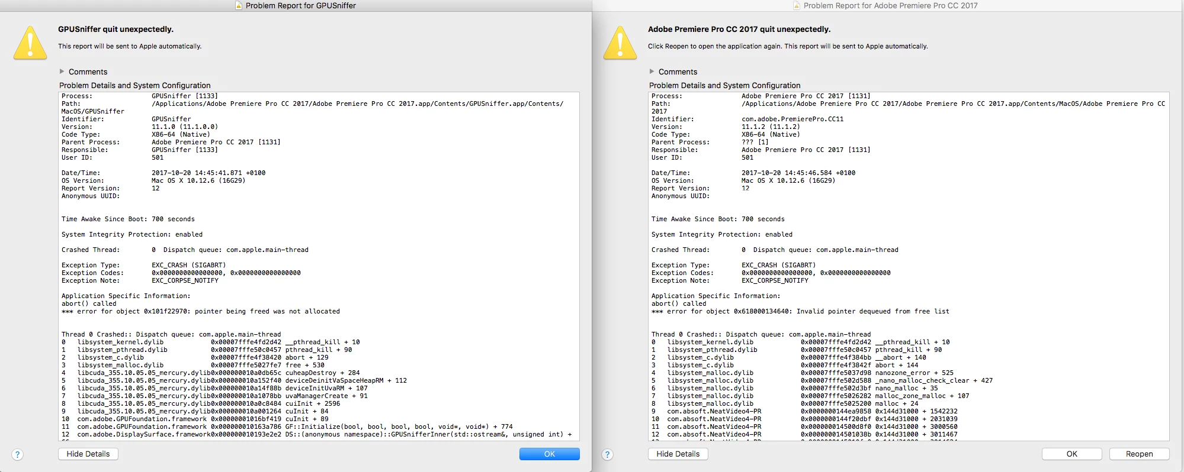Open help in GPUSniffer problem report
This screenshot has width=1184, height=472.
click(18, 454)
